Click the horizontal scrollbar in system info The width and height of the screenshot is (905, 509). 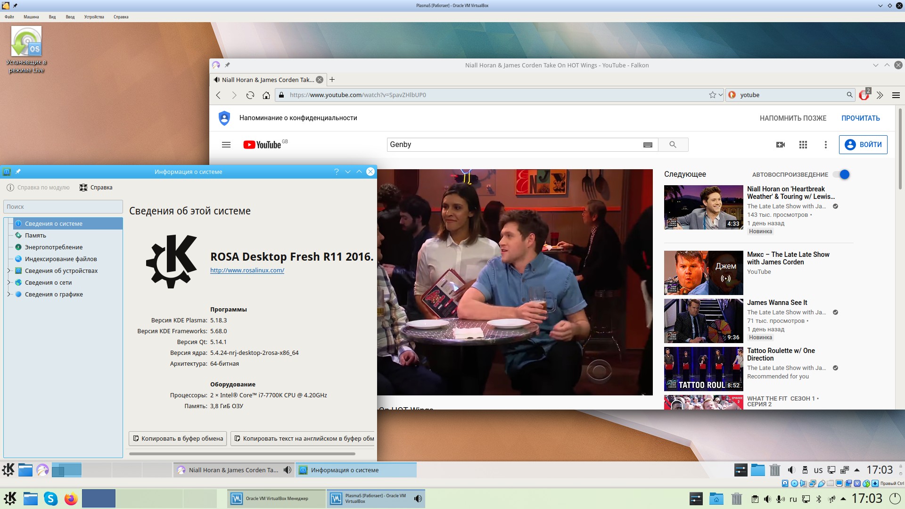coord(242,454)
